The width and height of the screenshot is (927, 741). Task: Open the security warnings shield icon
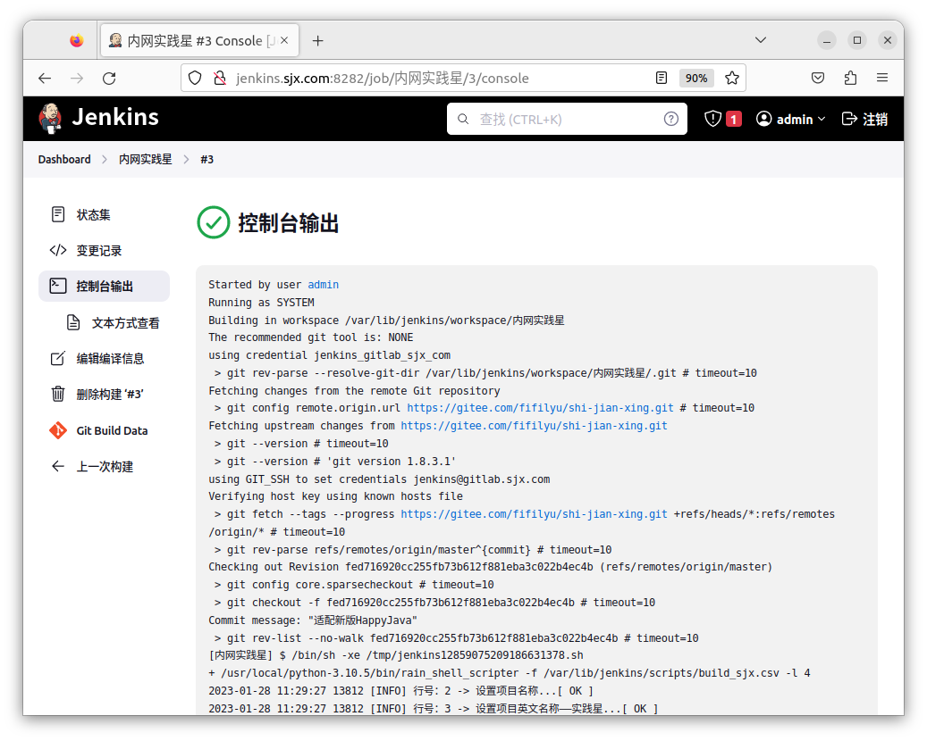pos(712,119)
